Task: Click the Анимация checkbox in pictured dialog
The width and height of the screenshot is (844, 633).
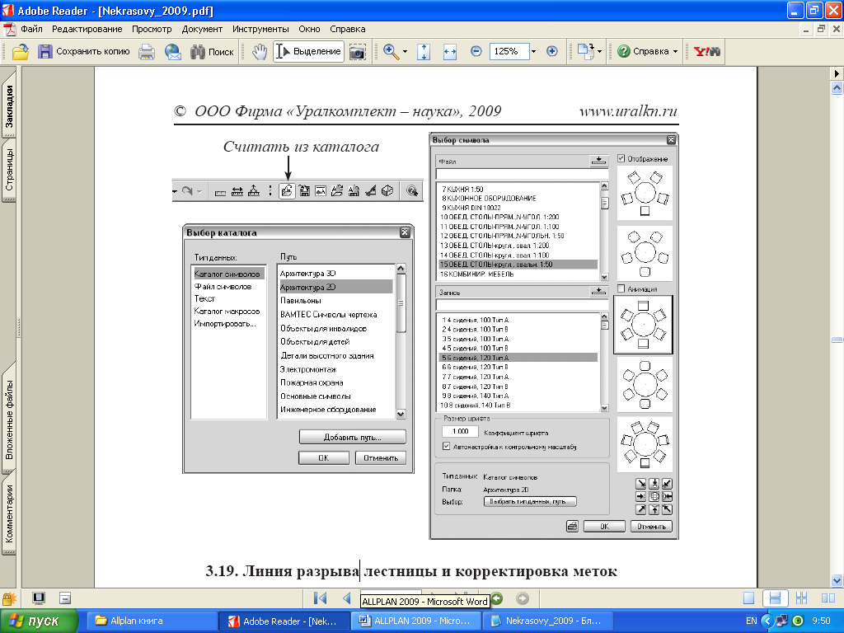Action: click(x=621, y=289)
